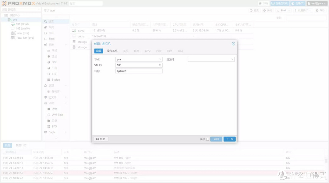329x183 pixels.
Task: Click the 关机 node button
Action: click(x=268, y=10)
